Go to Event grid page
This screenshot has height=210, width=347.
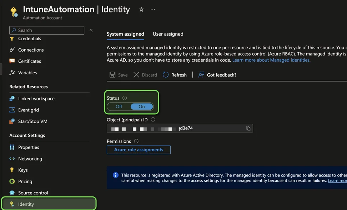[x=28, y=110]
